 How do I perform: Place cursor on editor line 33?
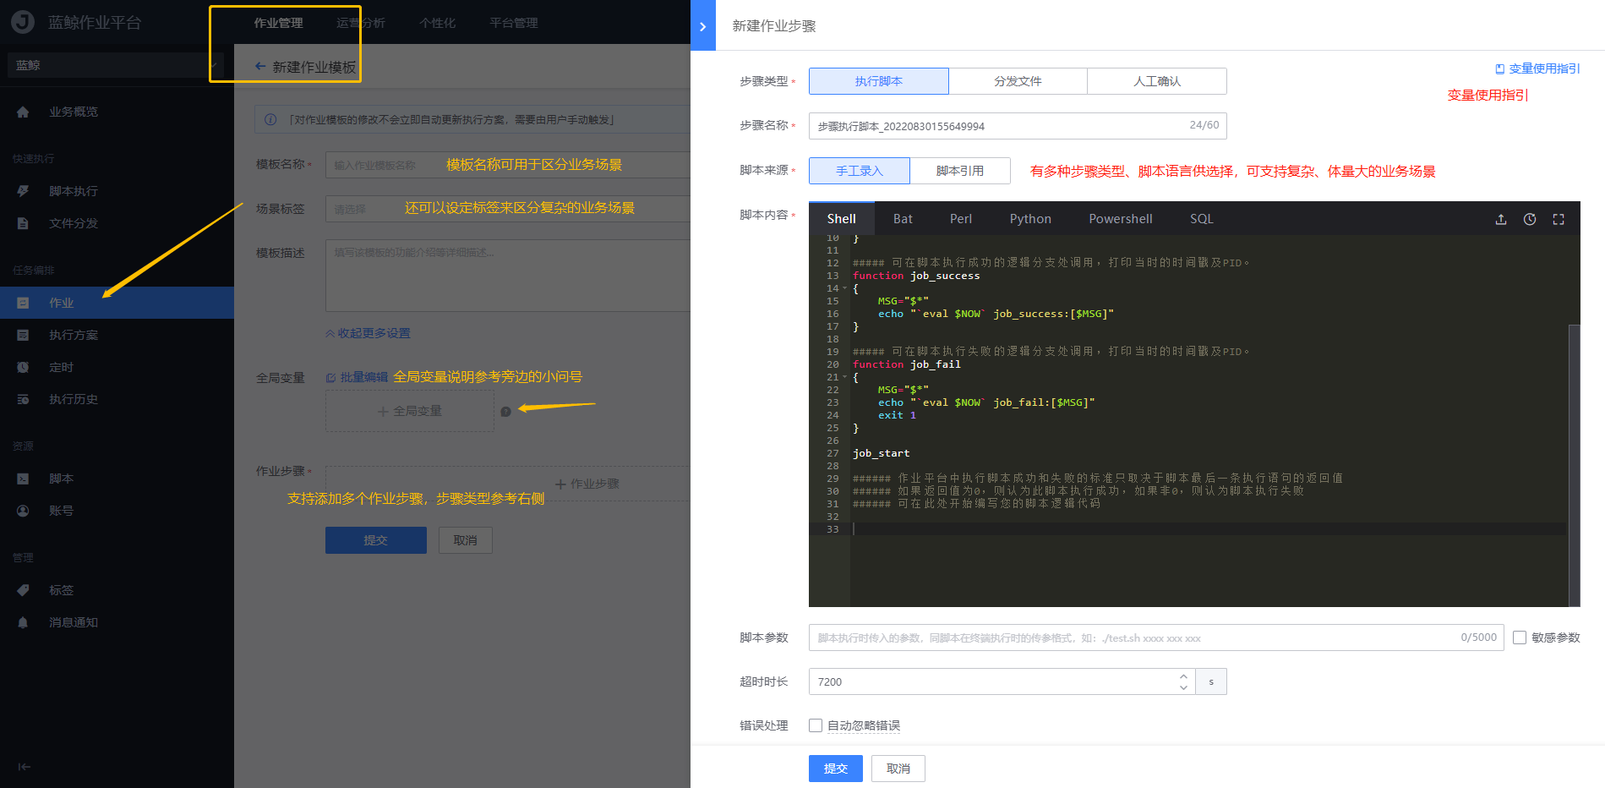pyautogui.click(x=1209, y=529)
